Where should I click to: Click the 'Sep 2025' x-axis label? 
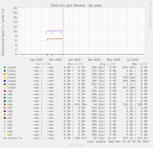tap(36, 60)
